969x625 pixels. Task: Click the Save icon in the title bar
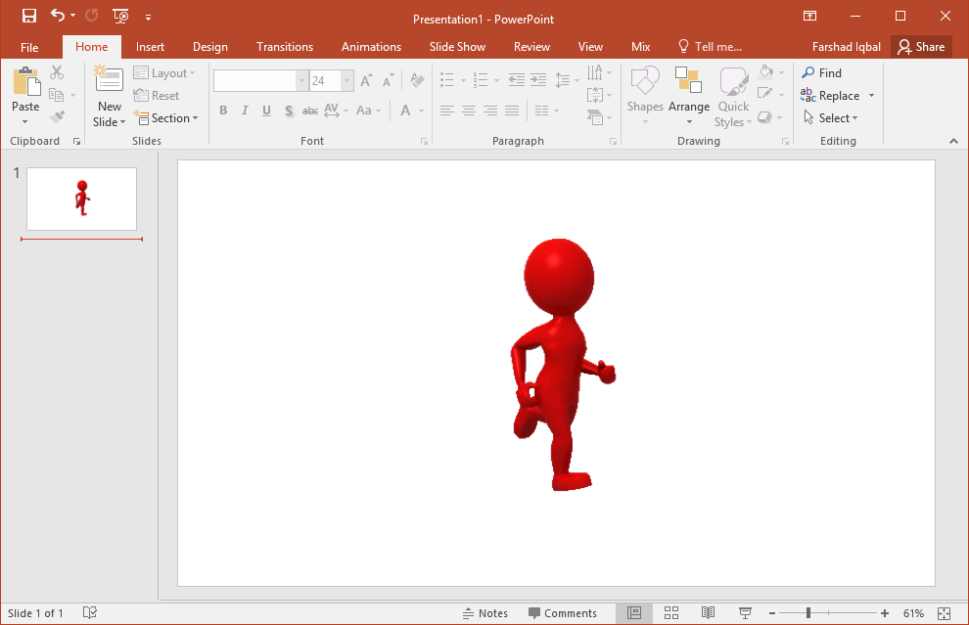point(29,16)
